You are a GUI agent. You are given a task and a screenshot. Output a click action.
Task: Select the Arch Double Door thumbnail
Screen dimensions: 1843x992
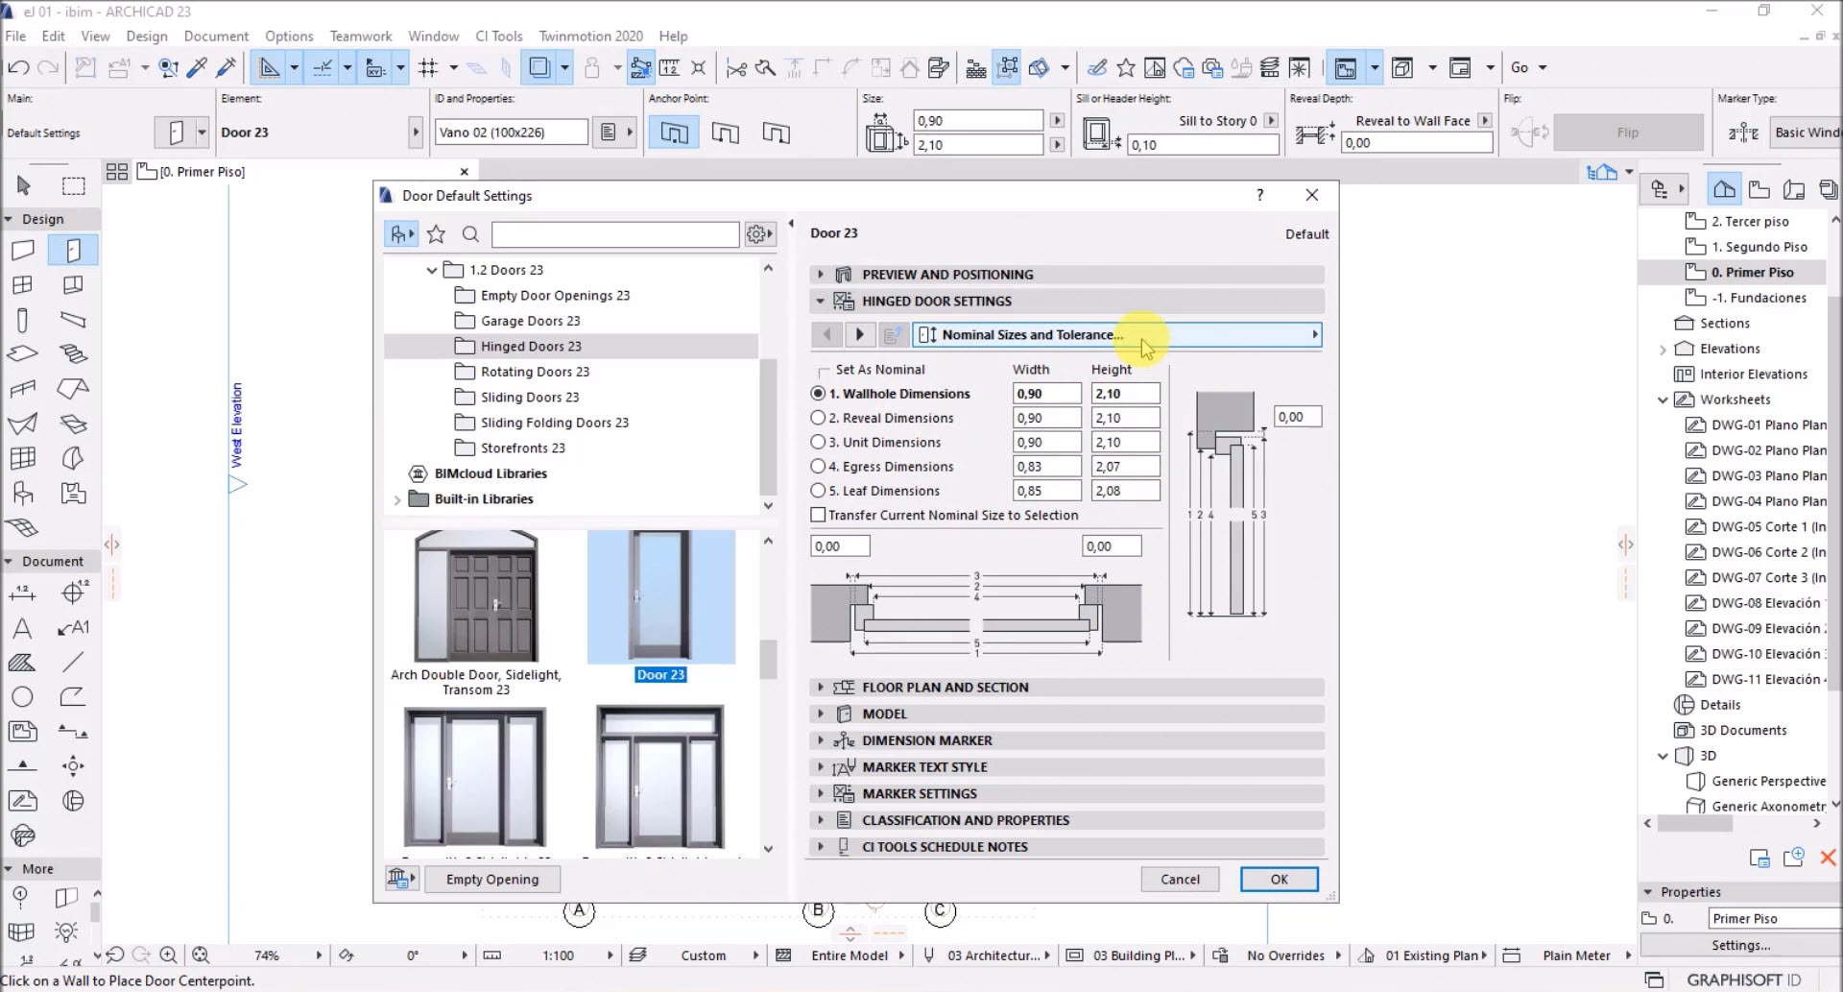point(476,597)
